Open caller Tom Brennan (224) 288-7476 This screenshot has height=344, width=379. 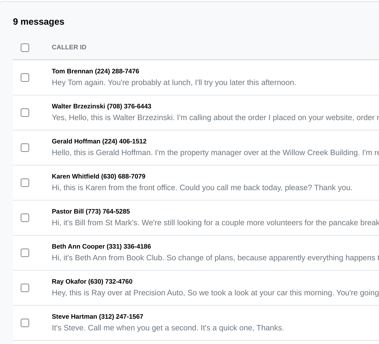96,71
